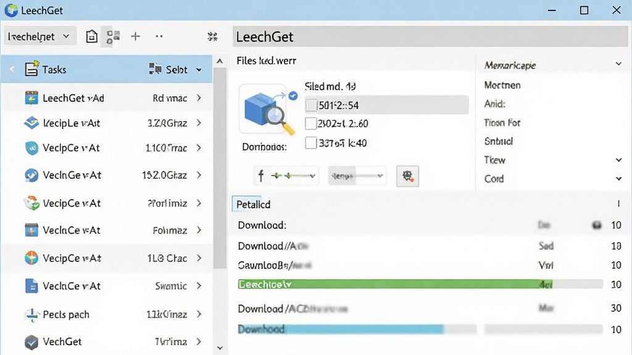
Task: Click the Tasks notepad icon
Action: point(32,69)
